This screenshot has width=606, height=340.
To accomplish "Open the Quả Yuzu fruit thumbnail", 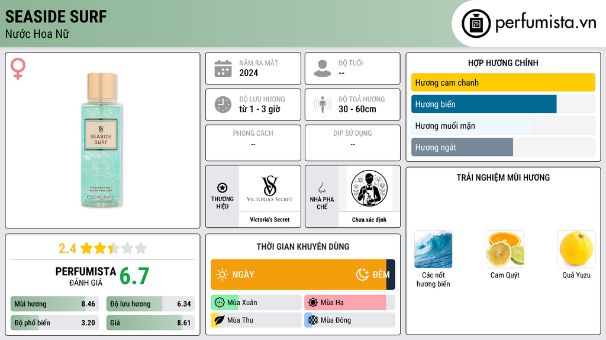I will [x=576, y=249].
